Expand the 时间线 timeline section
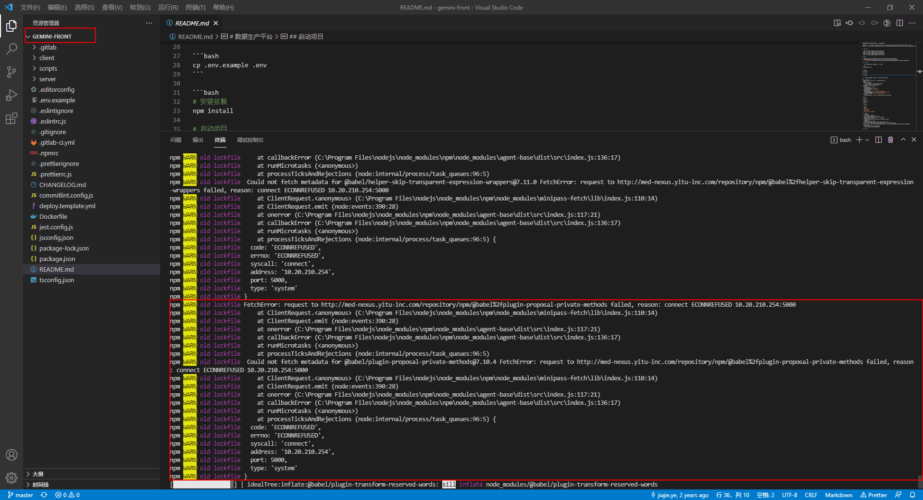Screen dimensions: 923x500 click(x=91, y=485)
